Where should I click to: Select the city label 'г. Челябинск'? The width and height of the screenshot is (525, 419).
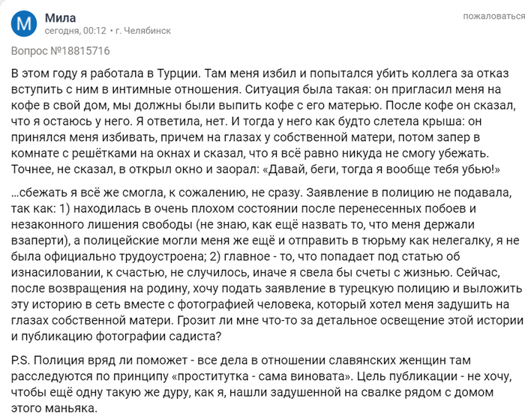(143, 31)
